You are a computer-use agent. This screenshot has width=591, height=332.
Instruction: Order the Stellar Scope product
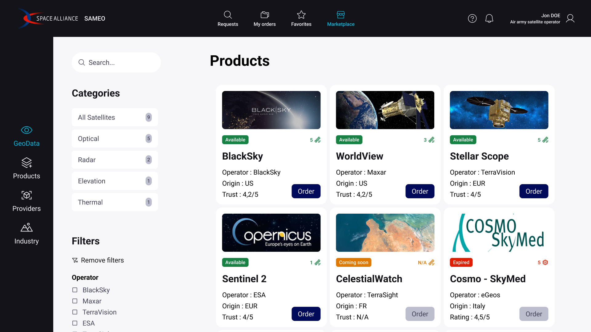tap(534, 191)
